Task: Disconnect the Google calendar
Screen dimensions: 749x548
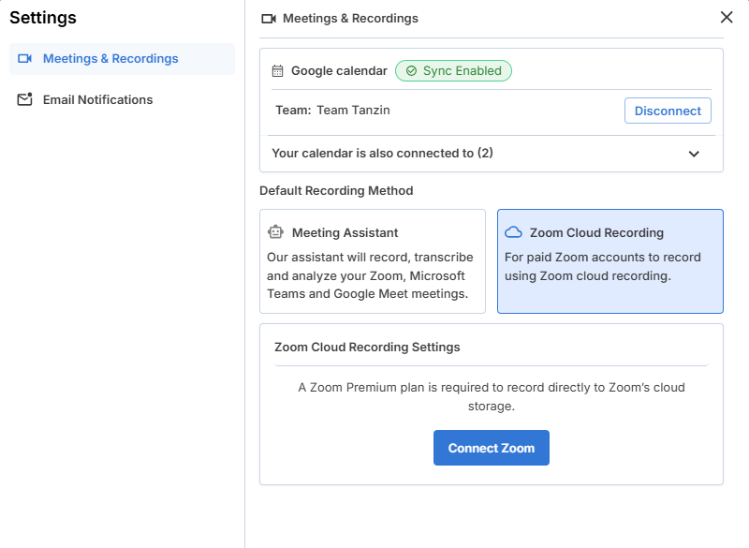Action: (668, 111)
